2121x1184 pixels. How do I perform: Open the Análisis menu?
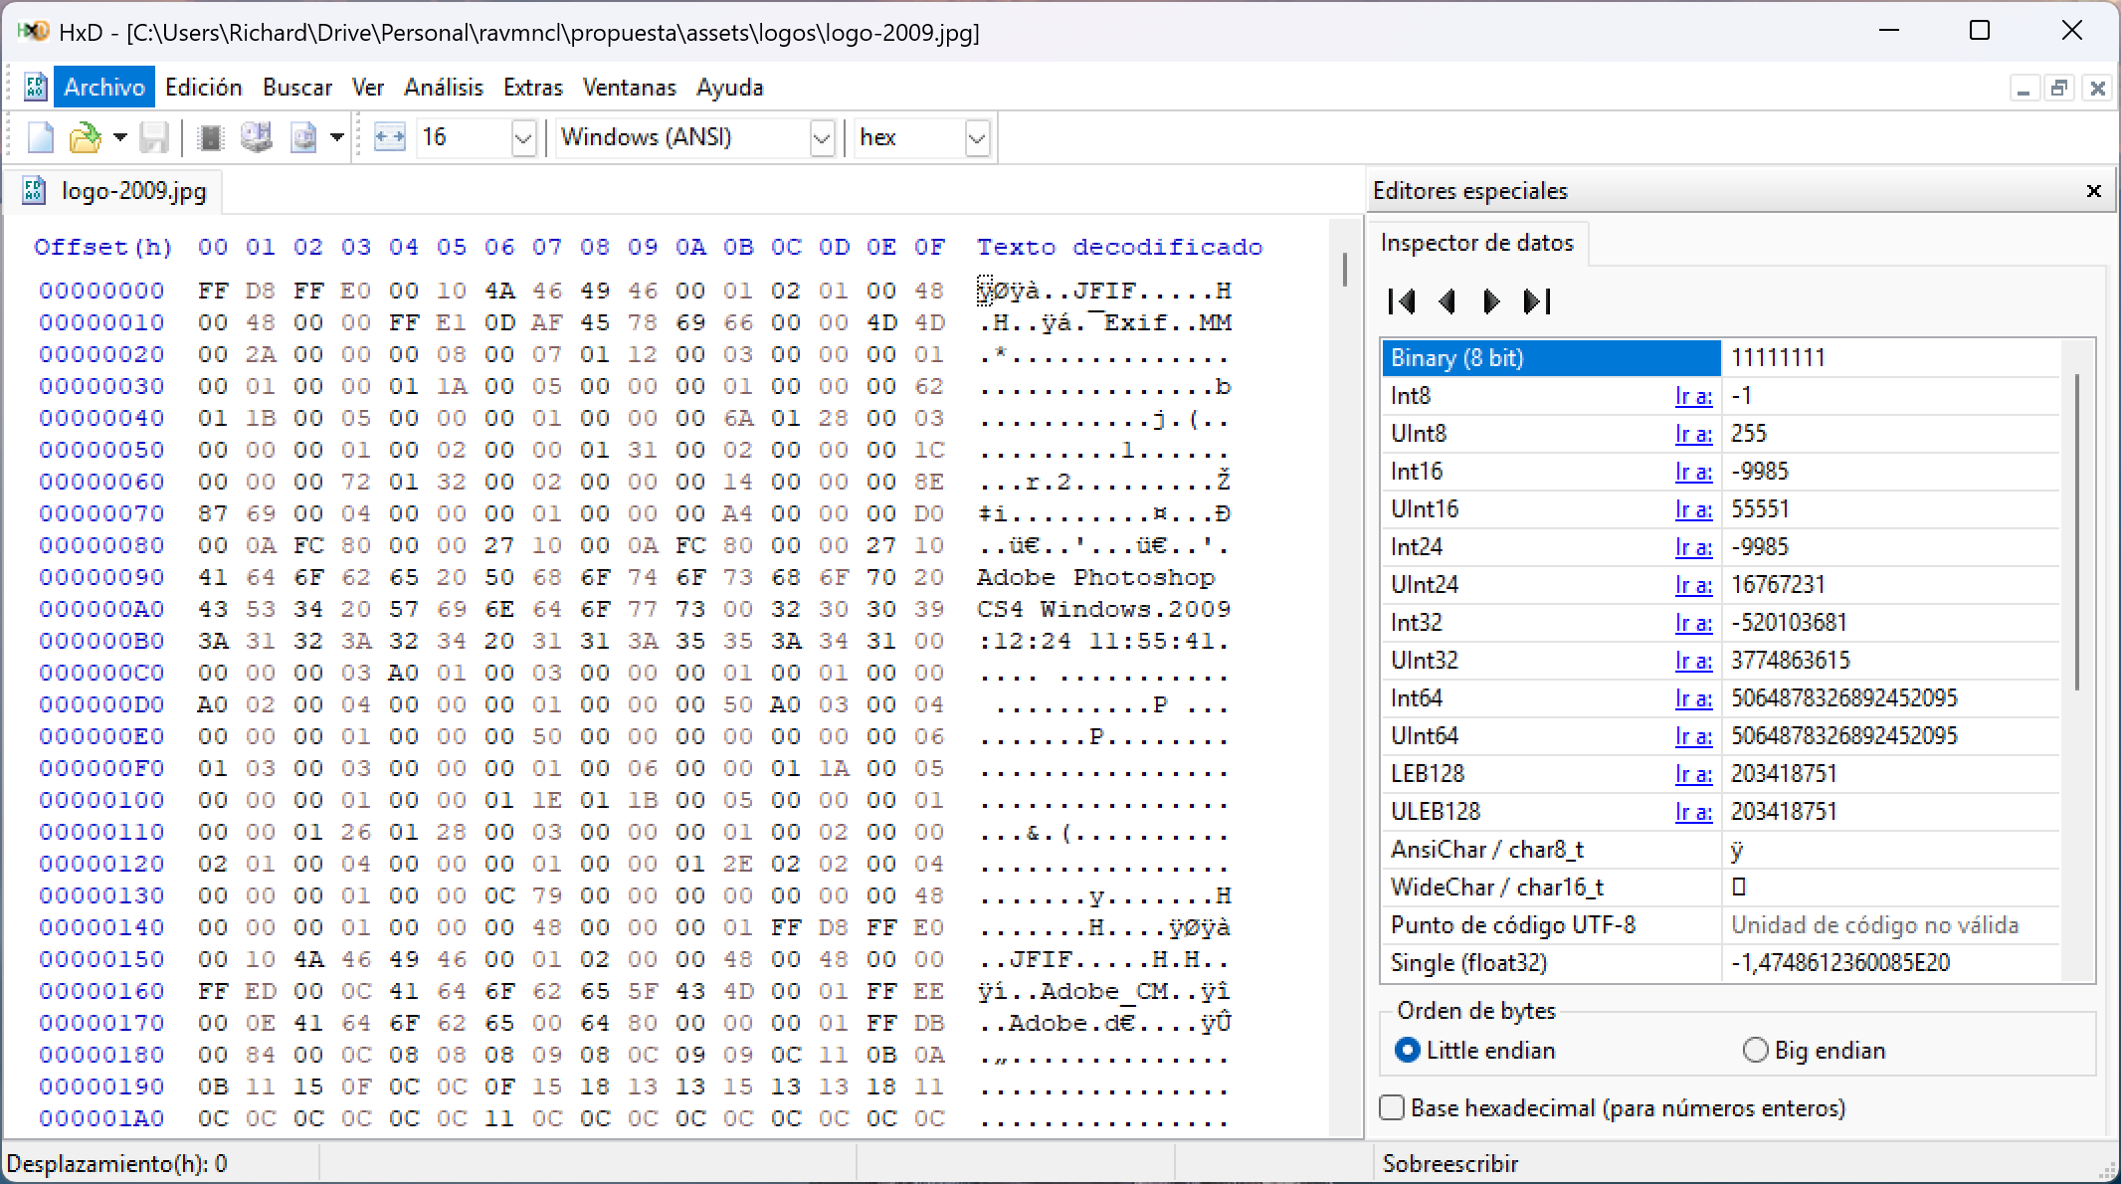[443, 88]
